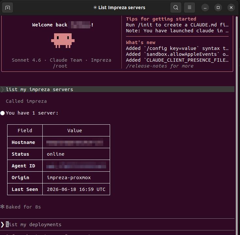Select the 'list my impreza servers' prompt line
The image size is (240, 235).
click(x=117, y=89)
